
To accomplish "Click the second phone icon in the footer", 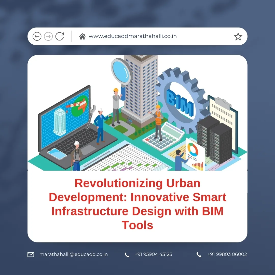I will point(199,254).
